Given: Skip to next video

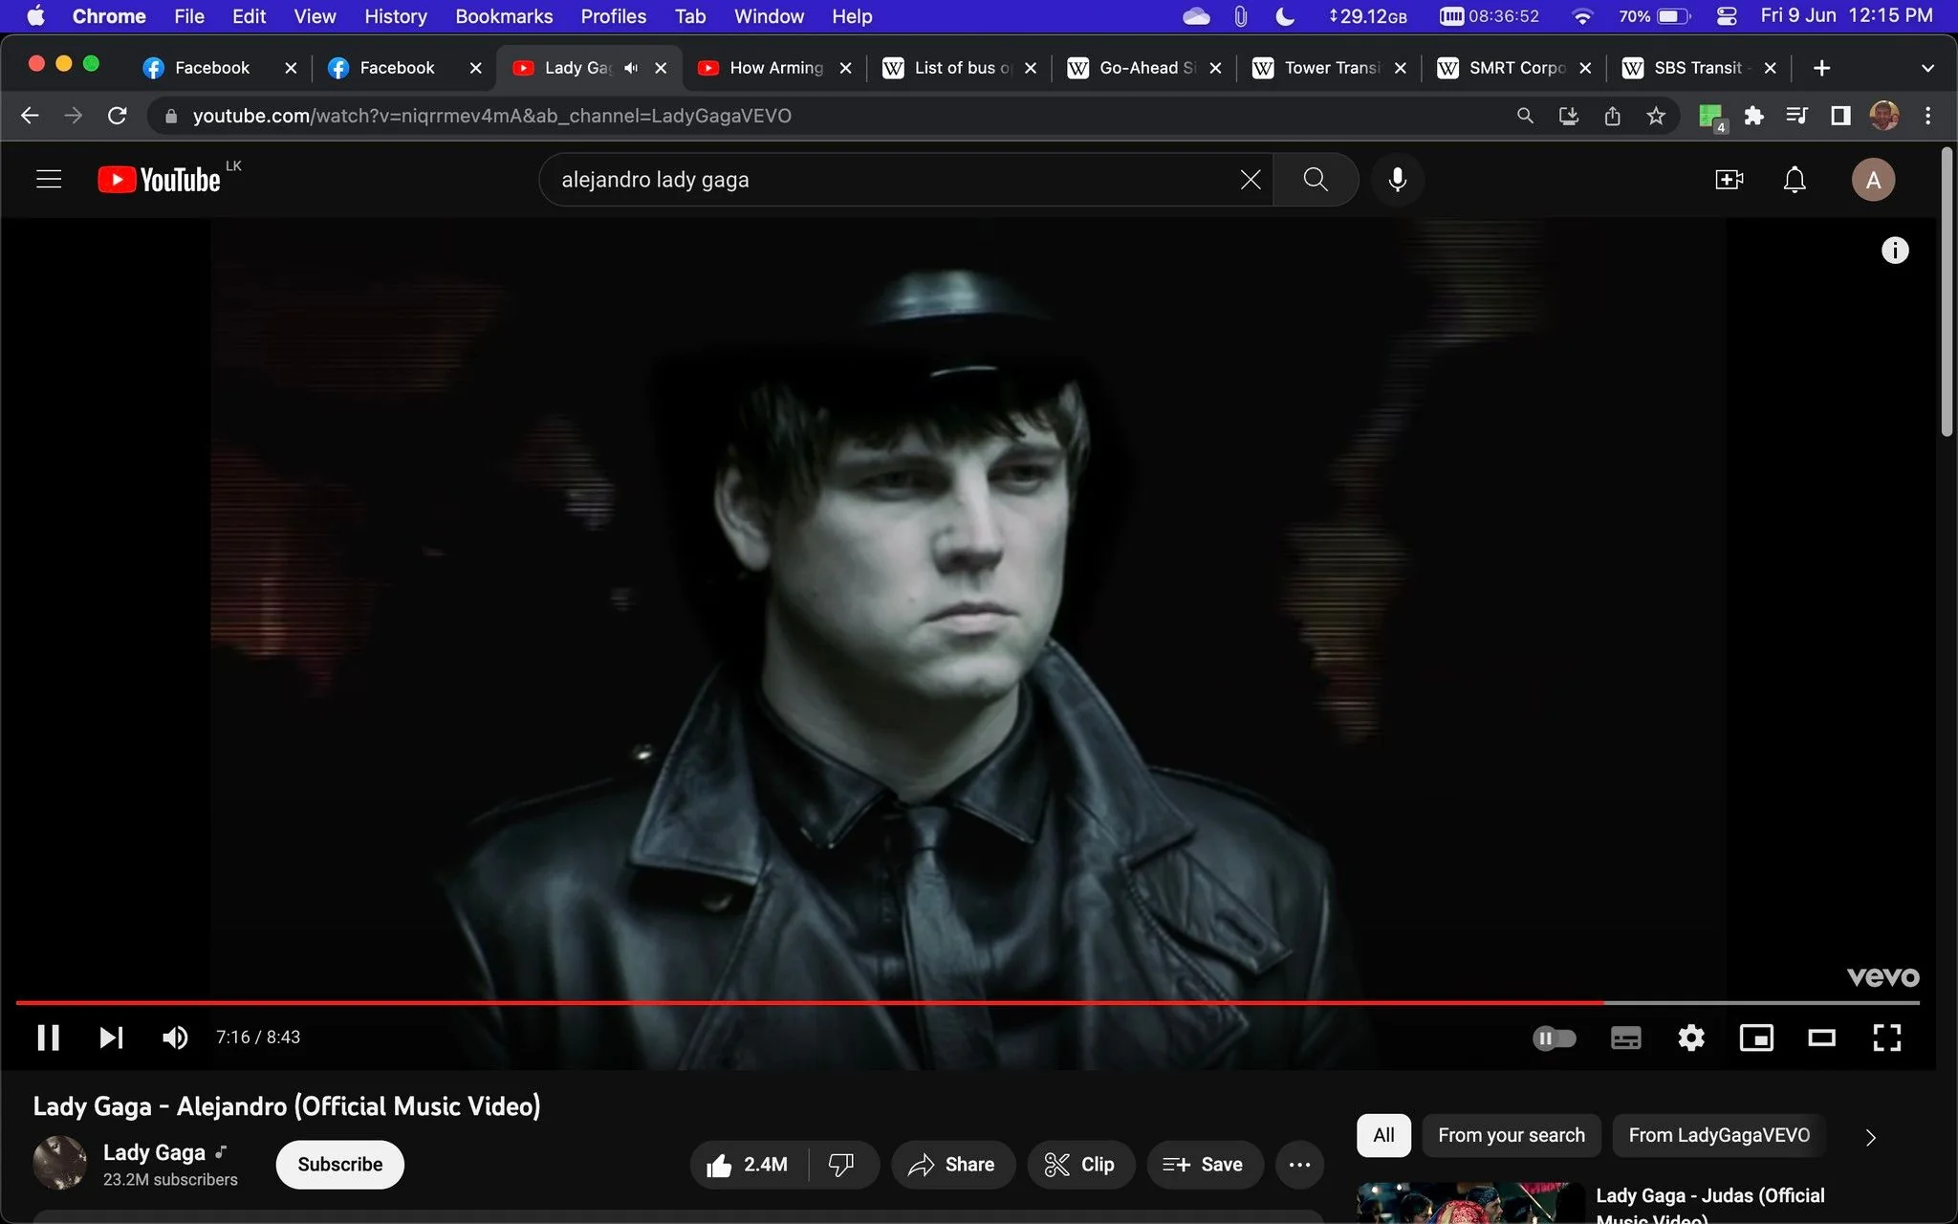Looking at the screenshot, I should click(111, 1038).
